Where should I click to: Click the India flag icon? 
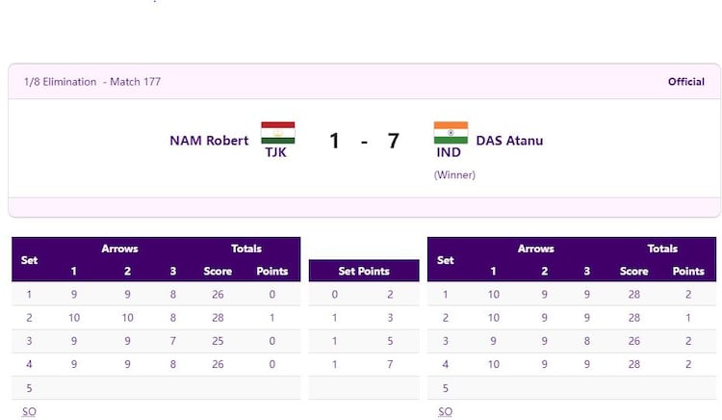pyautogui.click(x=451, y=132)
